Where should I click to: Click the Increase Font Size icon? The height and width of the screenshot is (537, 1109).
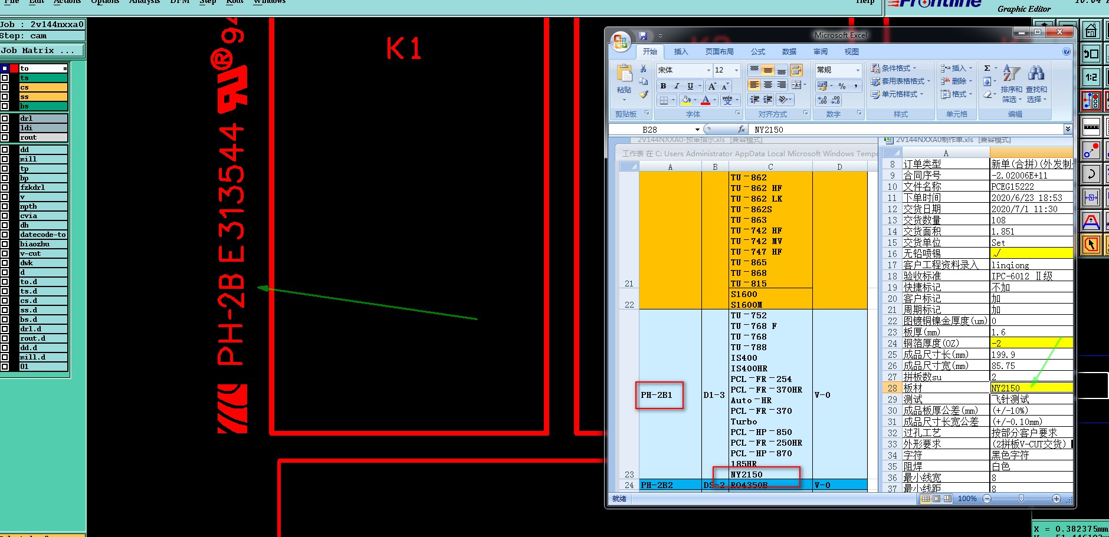point(712,86)
